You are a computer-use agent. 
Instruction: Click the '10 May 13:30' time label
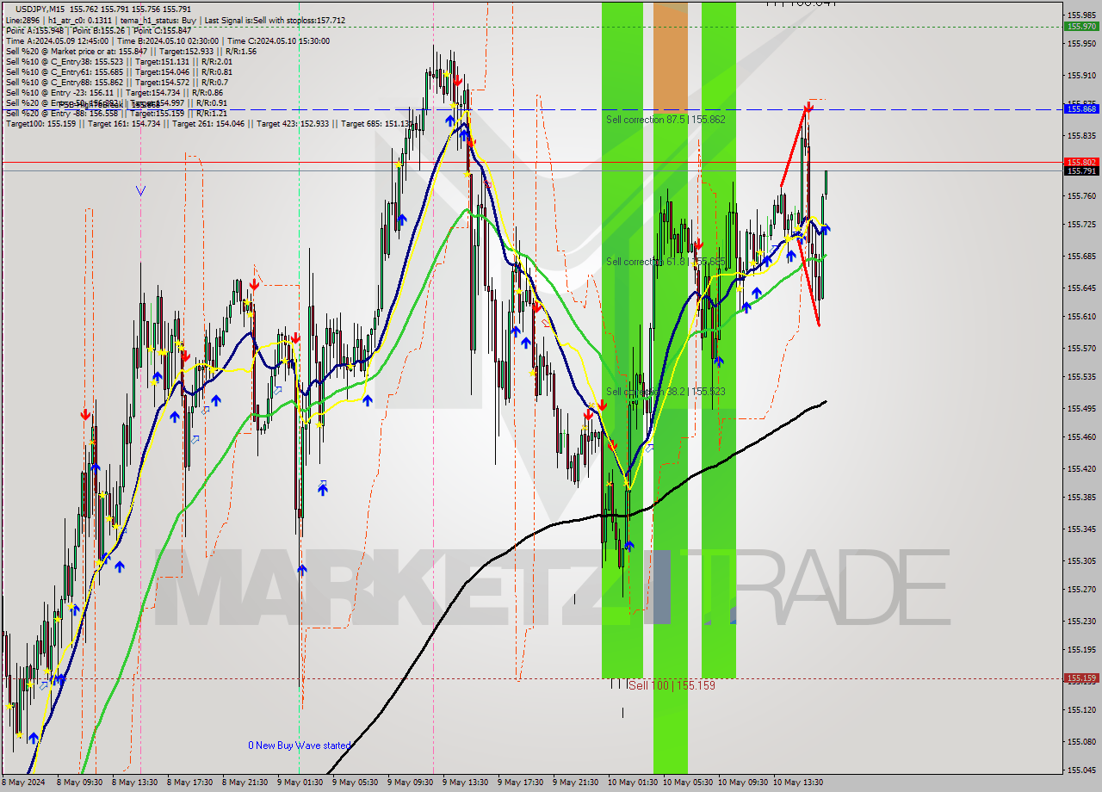[x=799, y=783]
